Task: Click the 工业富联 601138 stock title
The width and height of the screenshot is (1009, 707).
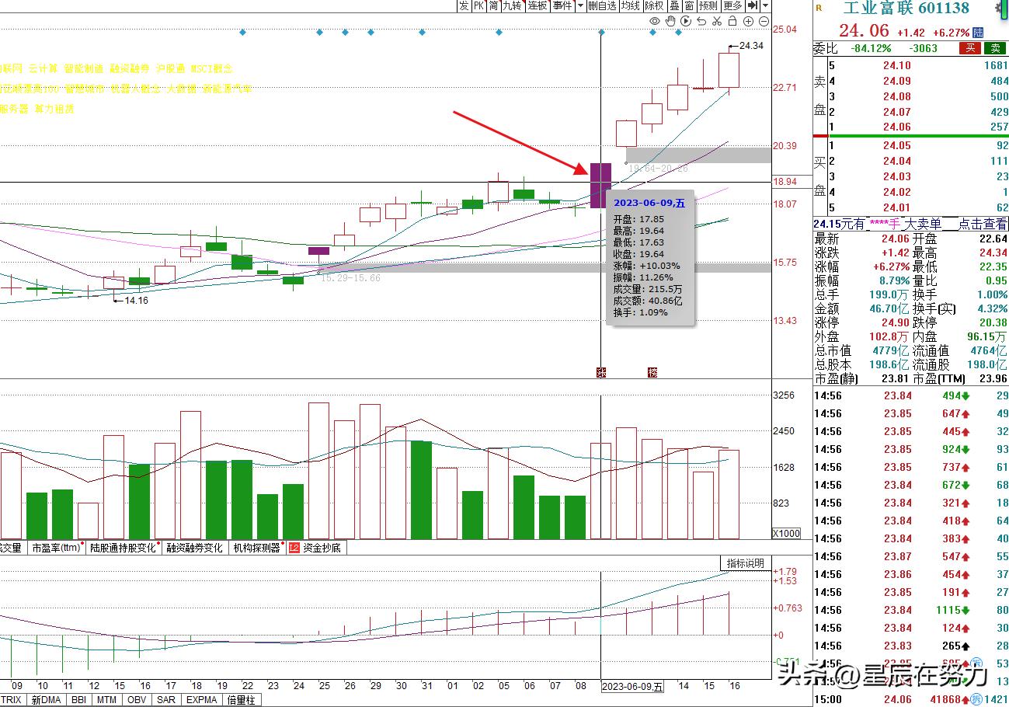Action: 906,9
